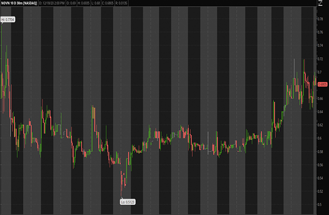
Task: Click the 0.54 label on price axis
Action: click(x=320, y=178)
